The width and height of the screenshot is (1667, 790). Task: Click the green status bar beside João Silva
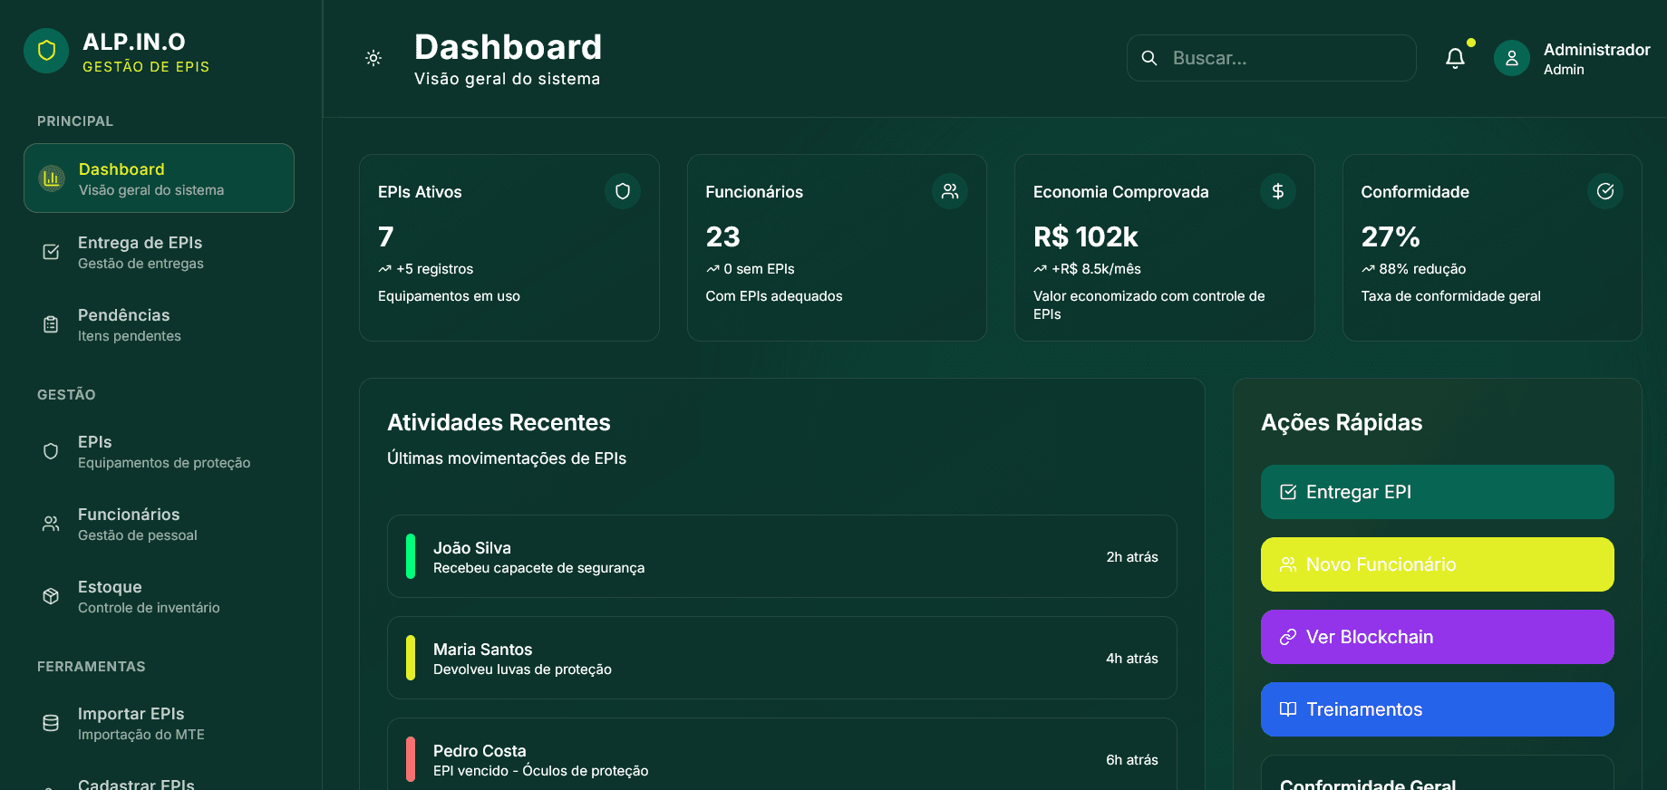(411, 556)
